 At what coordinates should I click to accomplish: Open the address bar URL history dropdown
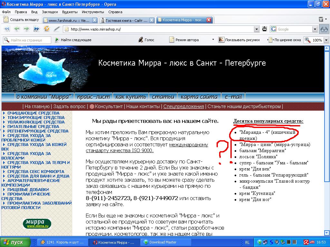257,29
